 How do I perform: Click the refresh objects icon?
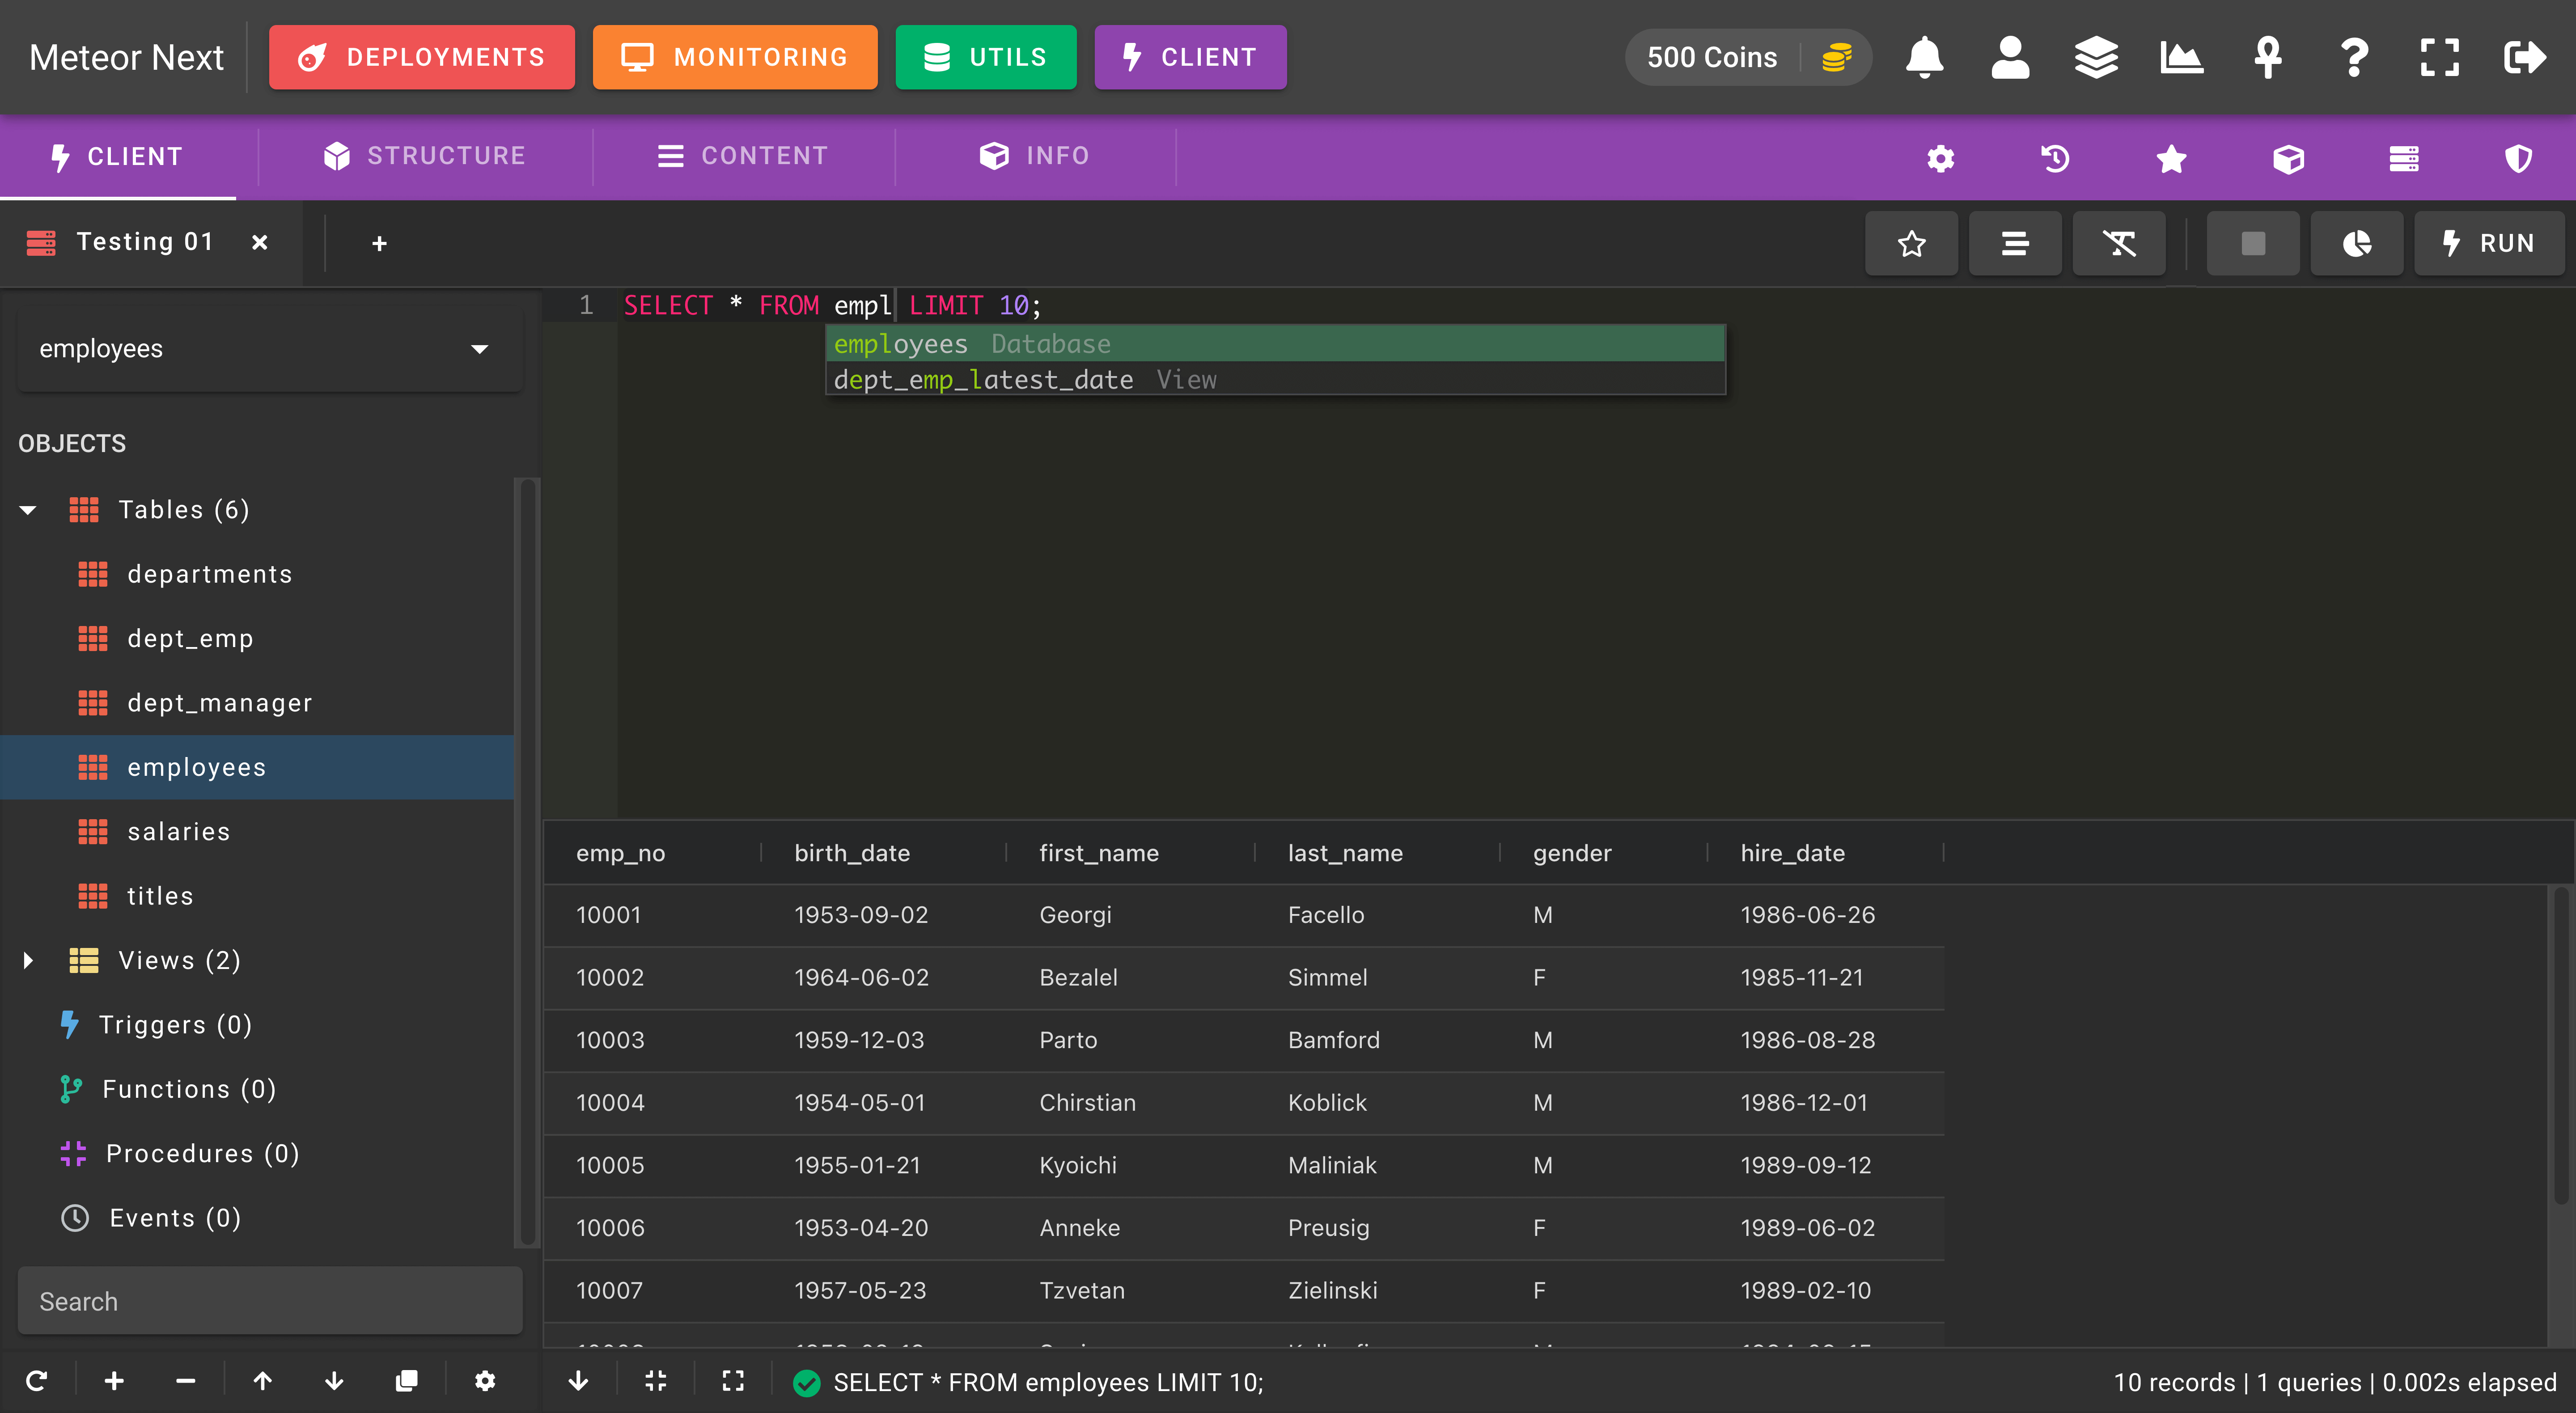click(37, 1381)
